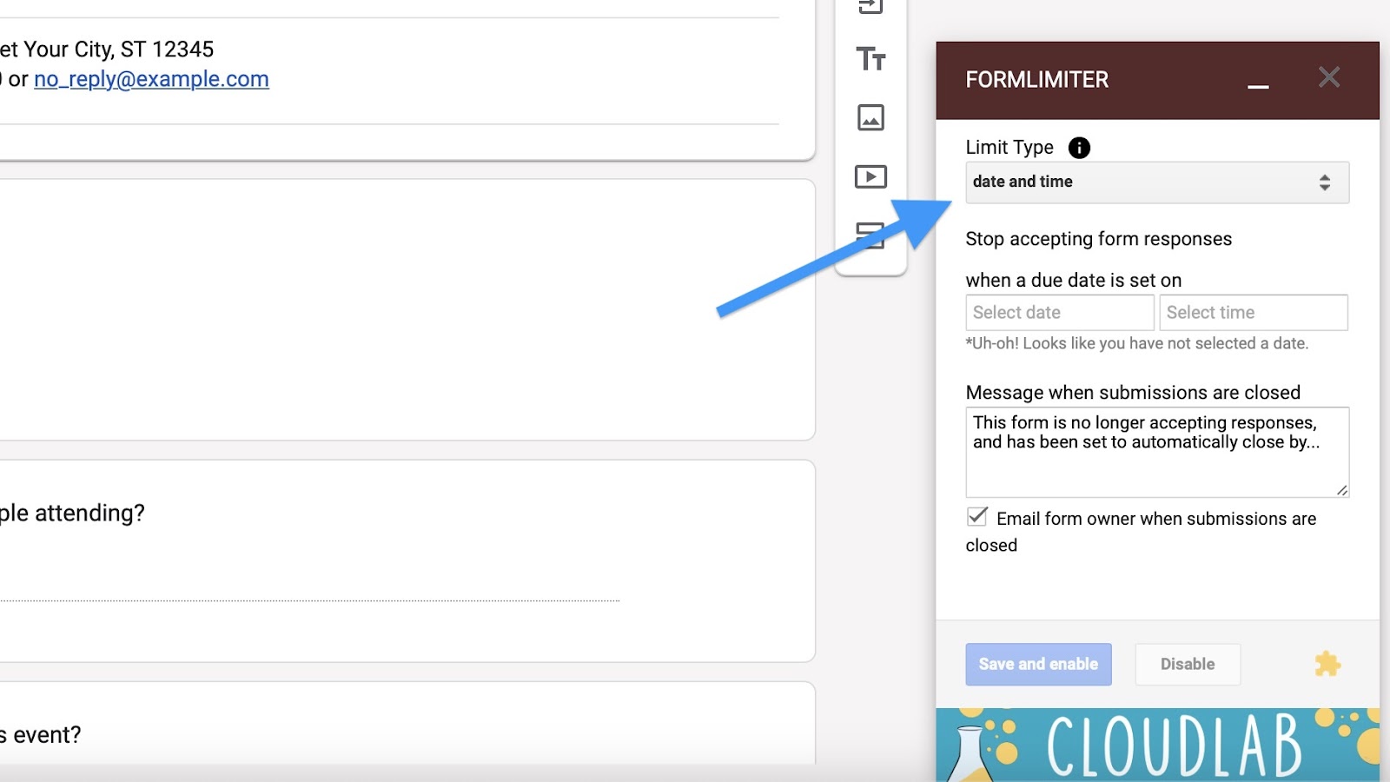Click the puzzle piece add-on icon

pyautogui.click(x=1327, y=664)
